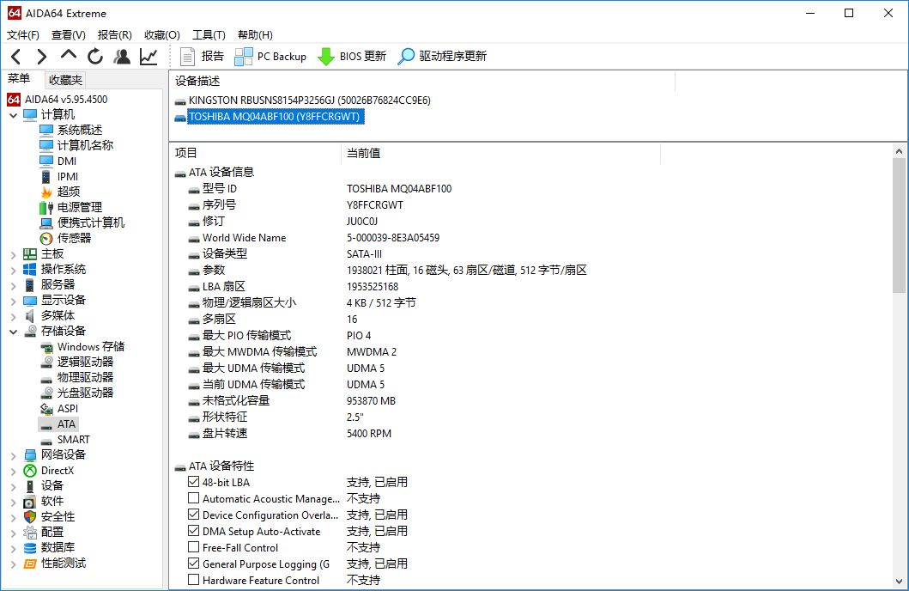Launch BIOS 更新 with the green arrow
The height and width of the screenshot is (591, 909).
coord(352,56)
